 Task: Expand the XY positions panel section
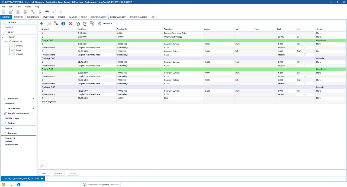33,108
